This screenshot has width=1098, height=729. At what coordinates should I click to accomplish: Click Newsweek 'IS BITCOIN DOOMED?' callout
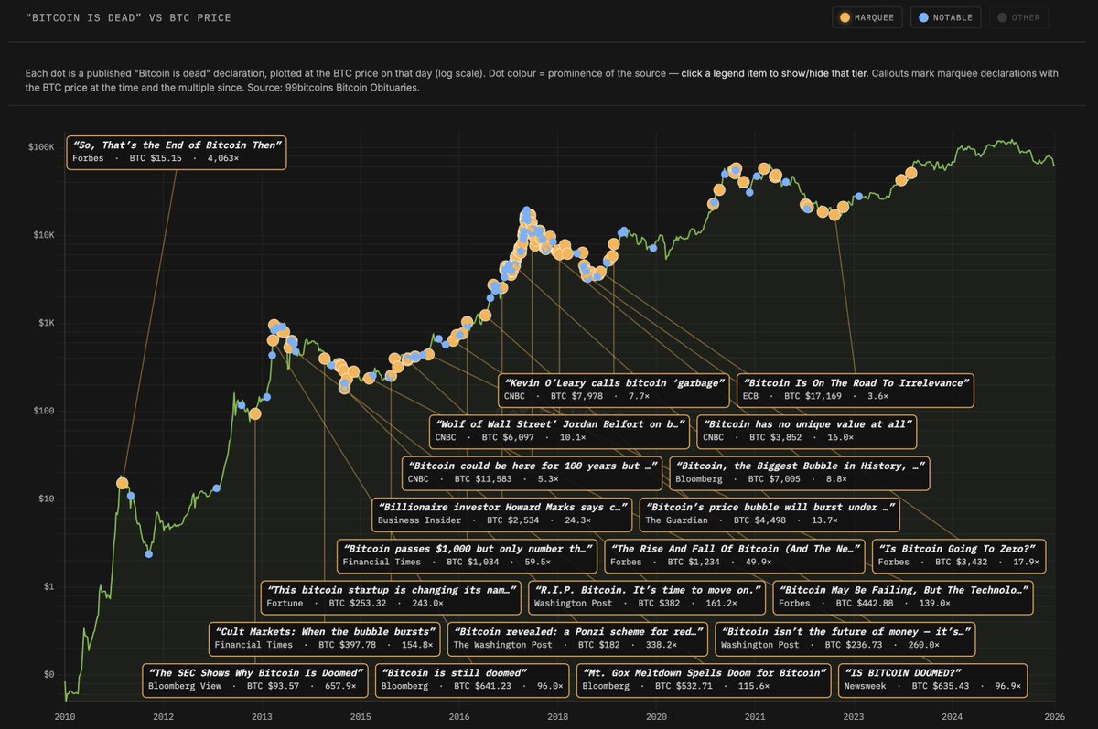[x=933, y=679]
